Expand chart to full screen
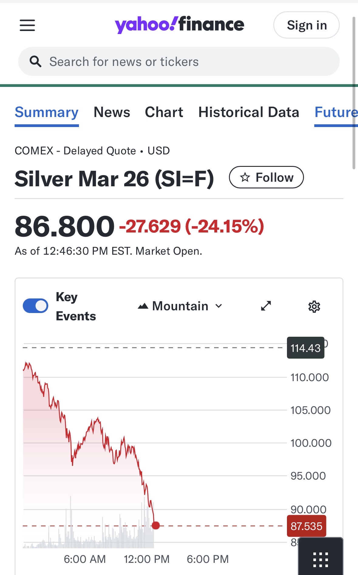The width and height of the screenshot is (358, 575). (266, 306)
